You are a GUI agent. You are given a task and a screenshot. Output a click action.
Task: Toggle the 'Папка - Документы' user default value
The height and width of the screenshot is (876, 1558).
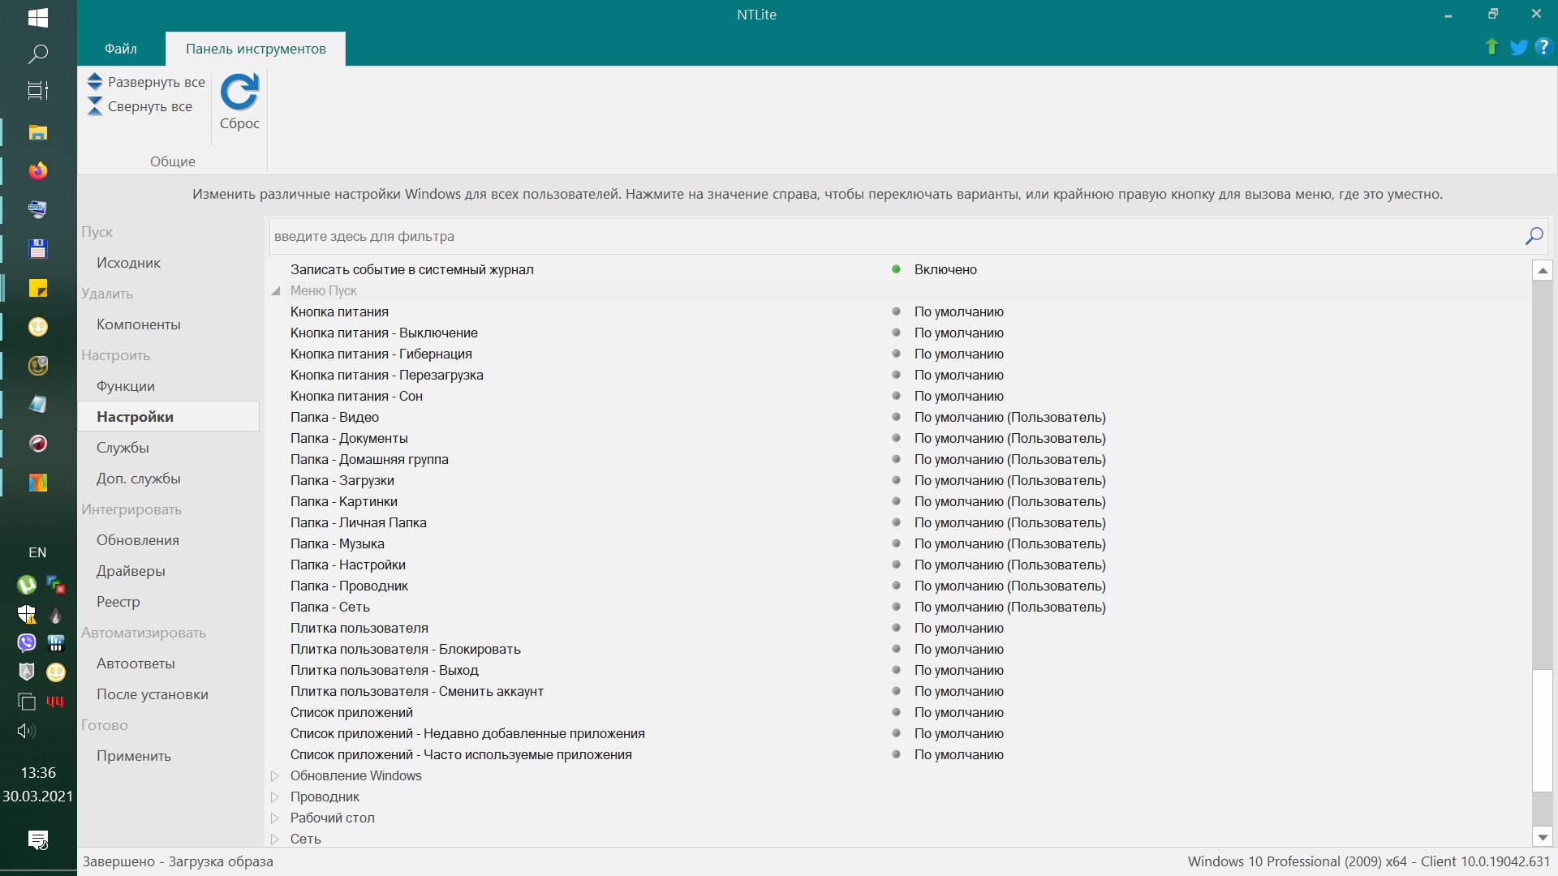point(1009,438)
